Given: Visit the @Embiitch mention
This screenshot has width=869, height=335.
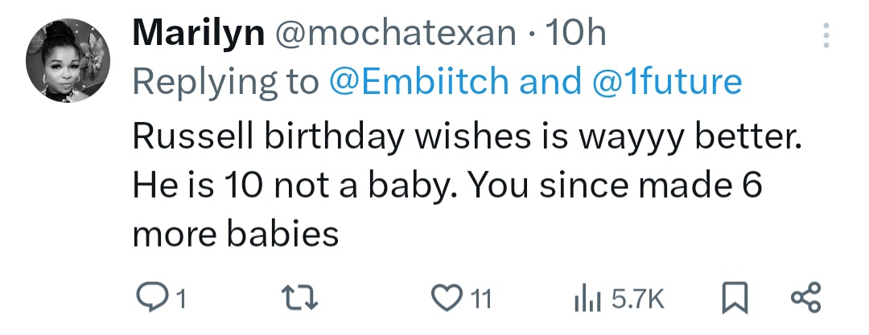Looking at the screenshot, I should click(x=418, y=81).
